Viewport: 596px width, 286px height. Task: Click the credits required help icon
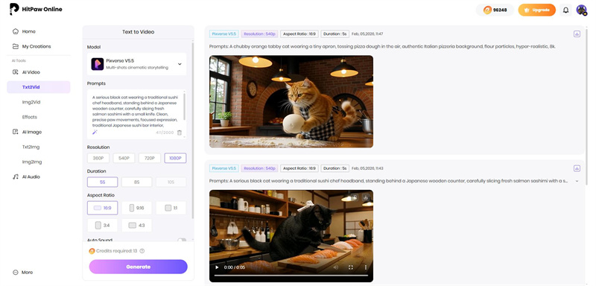tap(142, 251)
